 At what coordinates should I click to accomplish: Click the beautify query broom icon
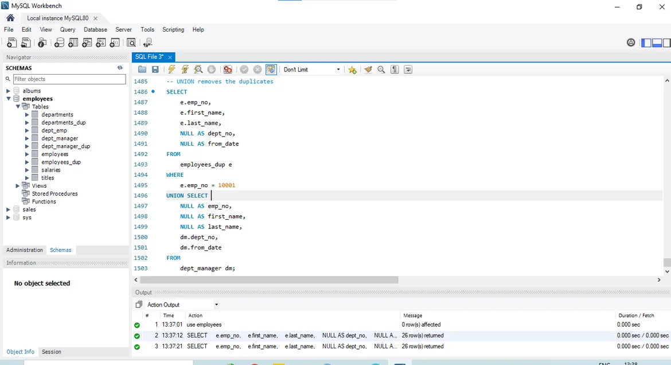pos(368,69)
